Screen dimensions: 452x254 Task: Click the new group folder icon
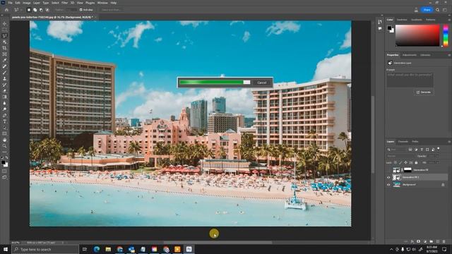pyautogui.click(x=432, y=241)
